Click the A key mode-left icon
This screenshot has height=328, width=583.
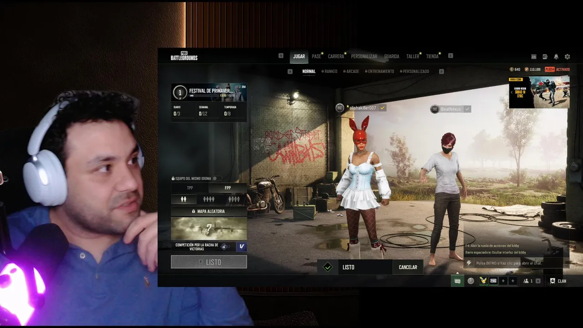tap(290, 72)
